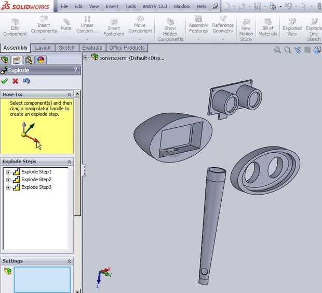The image size is (322, 293).
Task: Expand Explode Step1 in the list
Action: pos(8,172)
